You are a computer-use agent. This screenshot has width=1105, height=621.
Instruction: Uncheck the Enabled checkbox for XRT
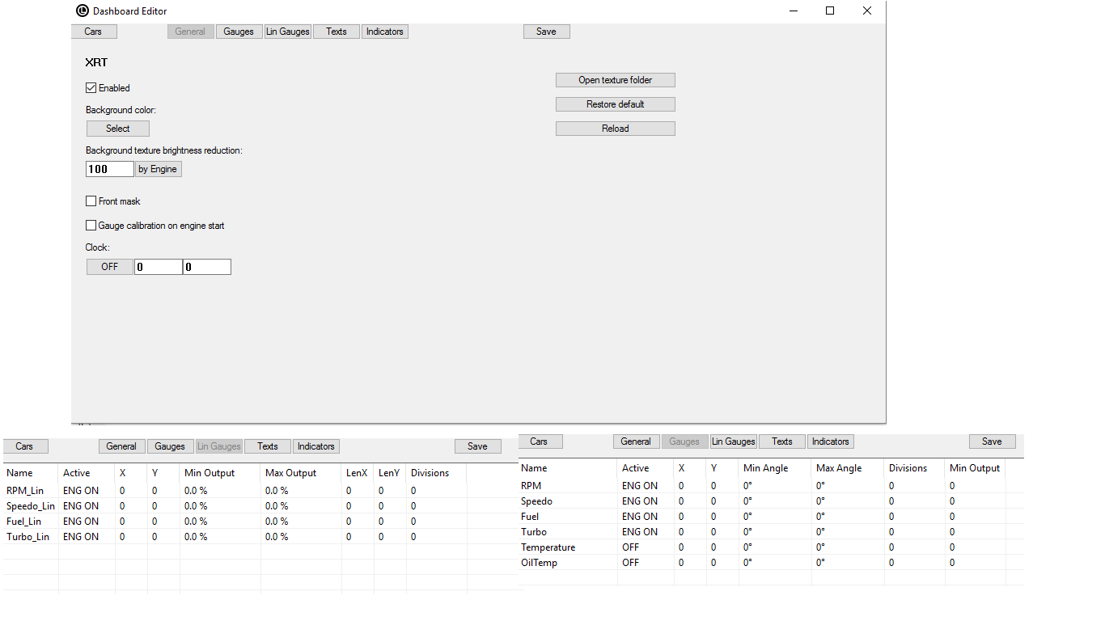pyautogui.click(x=91, y=88)
